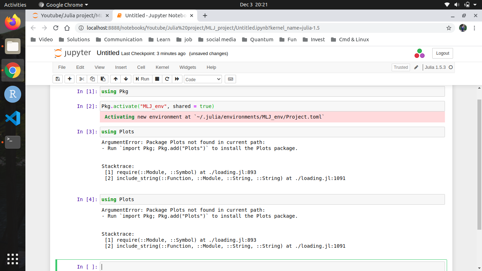Open the Help menu
This screenshot has height=271, width=482.
tap(211, 67)
